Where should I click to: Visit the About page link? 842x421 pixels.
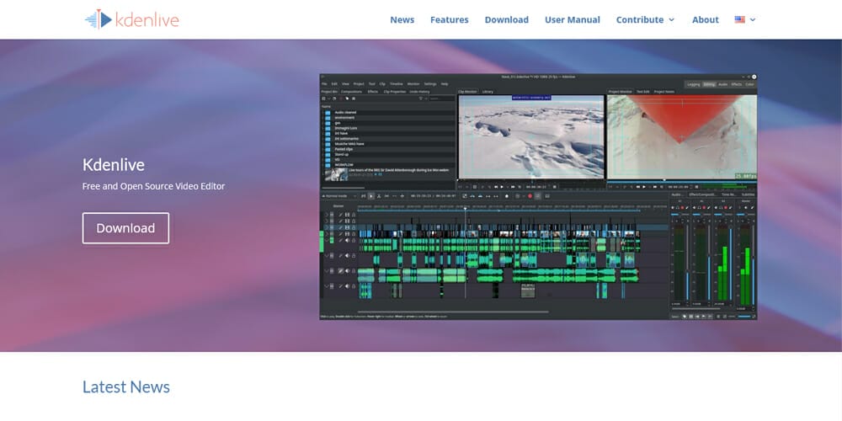(x=705, y=20)
